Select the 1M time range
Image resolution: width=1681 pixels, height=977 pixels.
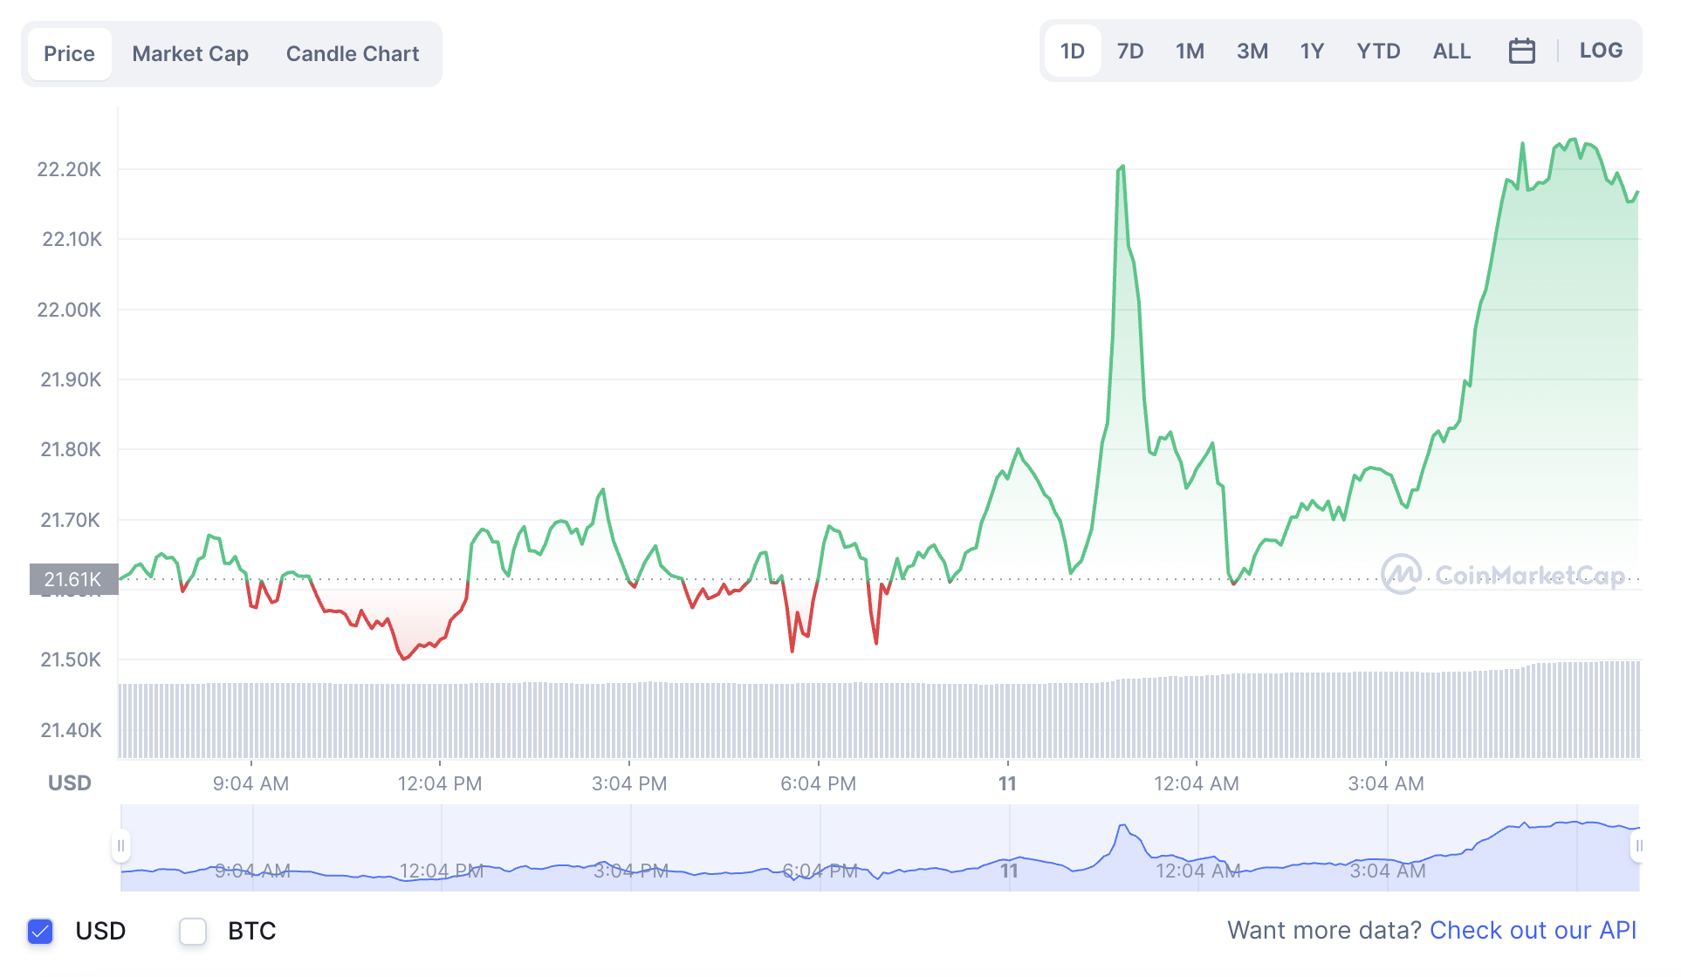pyautogui.click(x=1190, y=51)
